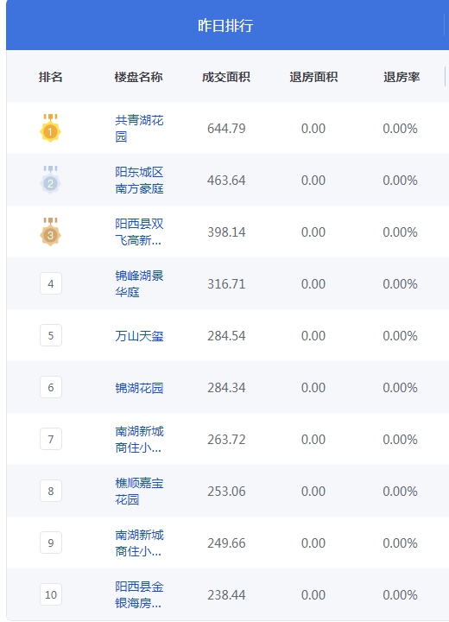Open the 樵顺嘉宝花园 property link
449x622 pixels.
(x=139, y=491)
